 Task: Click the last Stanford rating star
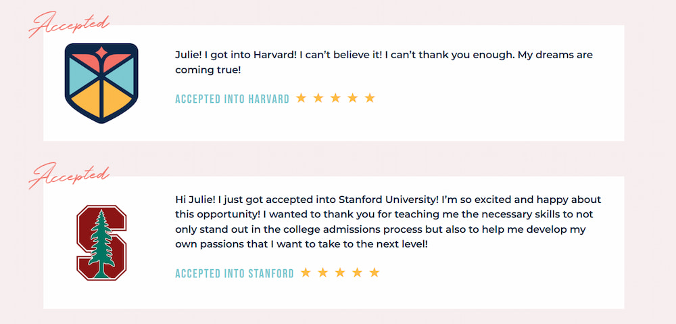pyautogui.click(x=375, y=273)
